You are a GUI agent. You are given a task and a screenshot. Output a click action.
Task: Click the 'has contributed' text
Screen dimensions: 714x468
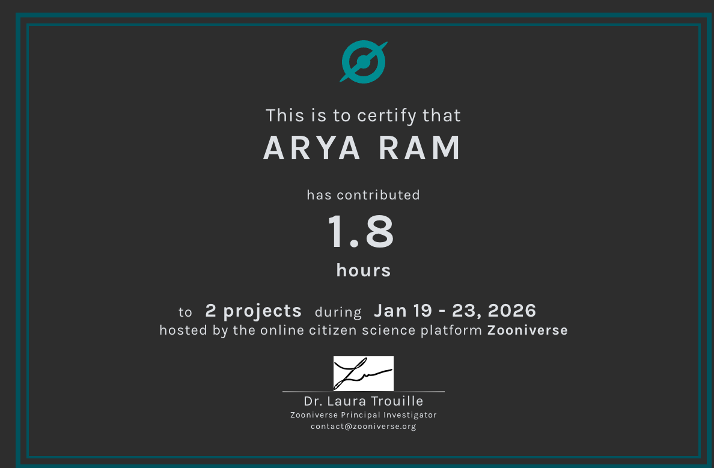pyautogui.click(x=364, y=195)
